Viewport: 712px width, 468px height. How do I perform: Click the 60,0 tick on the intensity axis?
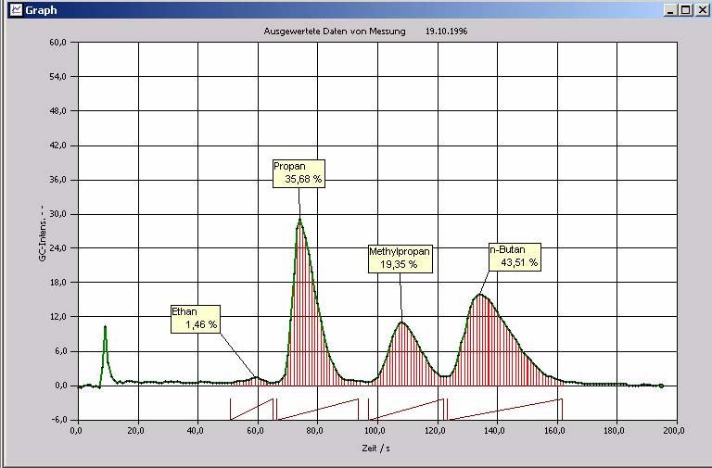point(60,43)
